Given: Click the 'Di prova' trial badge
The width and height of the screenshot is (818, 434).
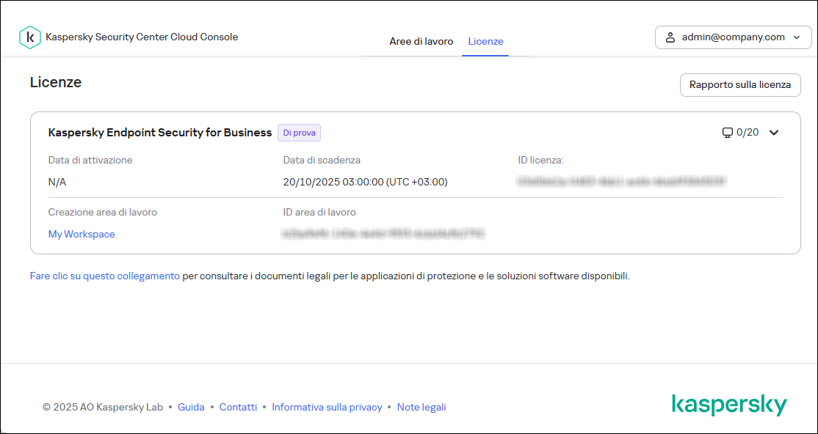Looking at the screenshot, I should pyautogui.click(x=299, y=133).
